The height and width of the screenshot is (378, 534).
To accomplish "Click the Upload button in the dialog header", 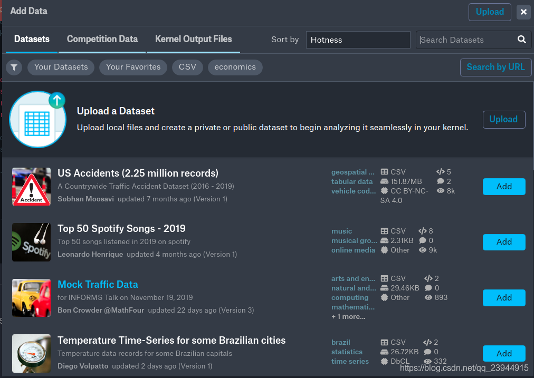I will coord(490,12).
